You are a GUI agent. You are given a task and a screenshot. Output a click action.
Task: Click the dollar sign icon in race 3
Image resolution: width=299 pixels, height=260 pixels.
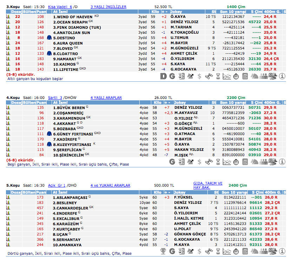tap(199, 75)
